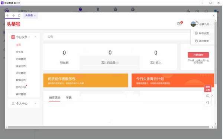Reload the page with refresh icon

[19, 16]
